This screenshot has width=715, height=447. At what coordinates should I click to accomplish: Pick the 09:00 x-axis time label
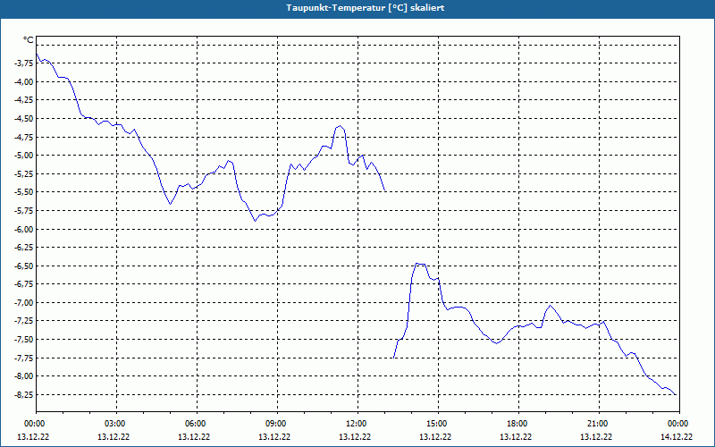277,424
